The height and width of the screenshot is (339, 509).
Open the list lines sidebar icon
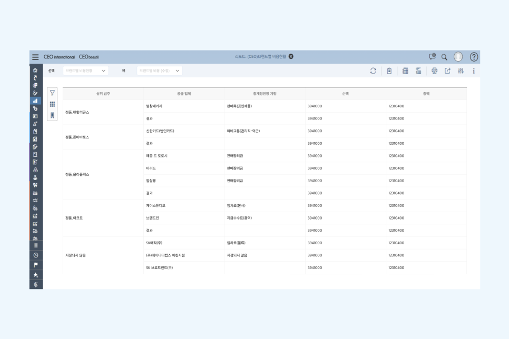(36, 246)
